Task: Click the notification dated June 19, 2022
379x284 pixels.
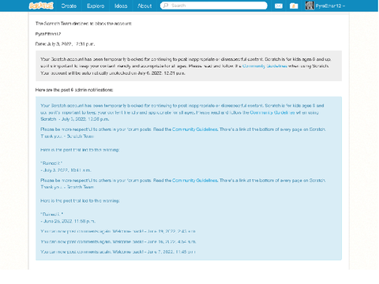Action: 118,231
